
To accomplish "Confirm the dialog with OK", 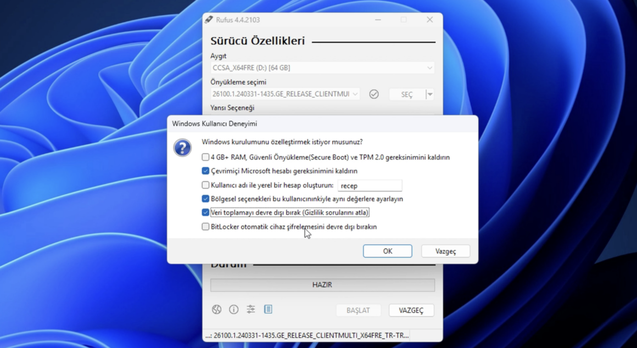I will (x=388, y=251).
